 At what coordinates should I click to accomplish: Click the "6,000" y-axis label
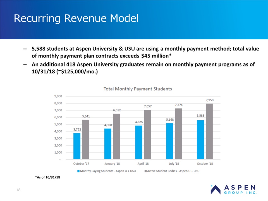(58, 117)
